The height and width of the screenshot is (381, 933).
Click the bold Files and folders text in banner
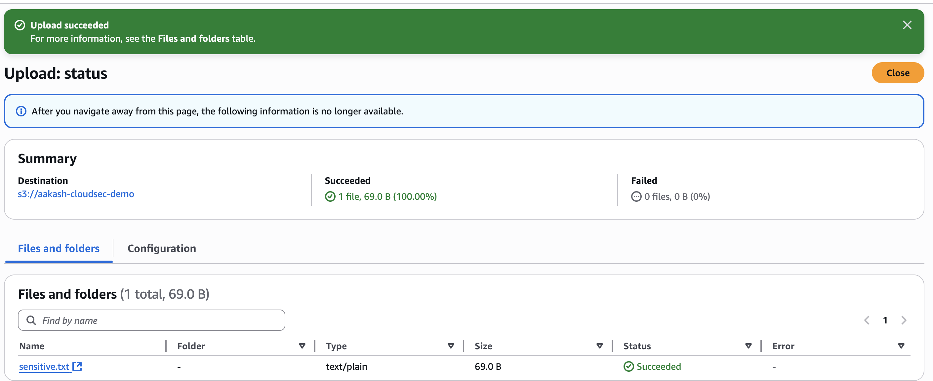coord(193,38)
